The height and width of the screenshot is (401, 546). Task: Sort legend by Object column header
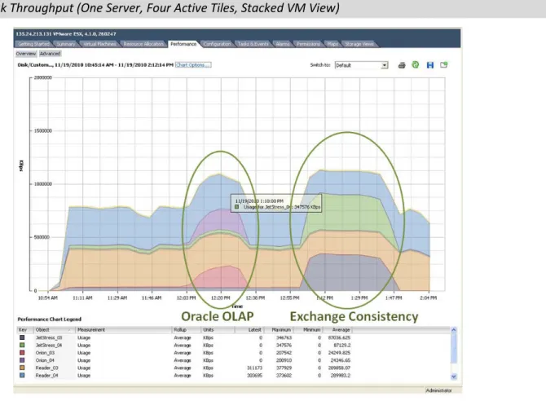[55, 330]
